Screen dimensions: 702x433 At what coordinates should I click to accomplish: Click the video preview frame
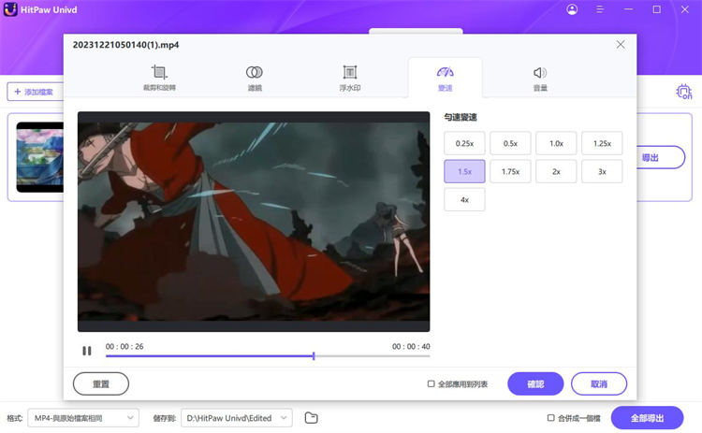[254, 222]
